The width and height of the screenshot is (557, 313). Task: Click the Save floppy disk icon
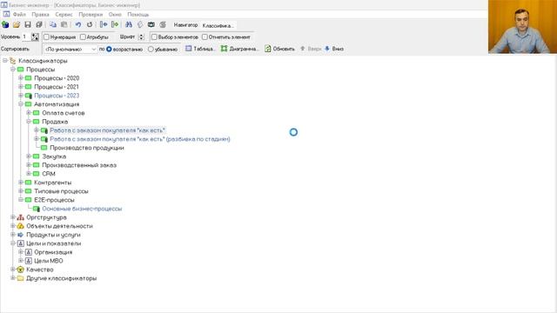(x=28, y=25)
